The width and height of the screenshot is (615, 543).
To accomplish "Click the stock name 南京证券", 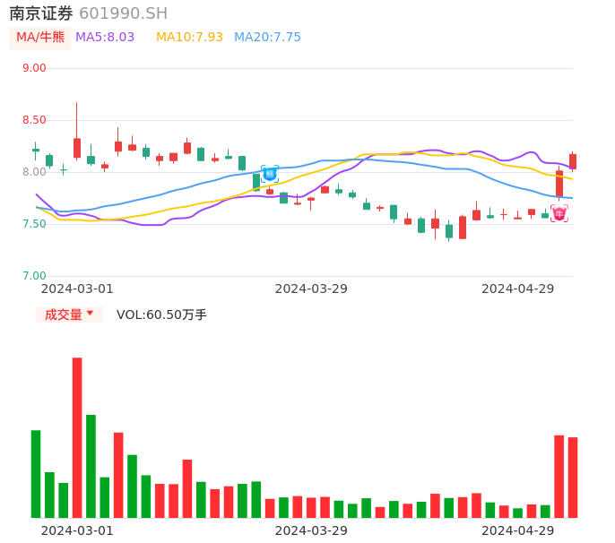I will point(41,13).
